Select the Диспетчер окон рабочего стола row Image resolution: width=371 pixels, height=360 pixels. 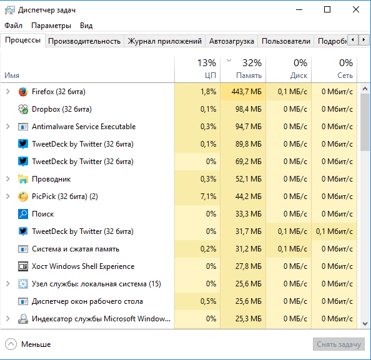(x=179, y=301)
